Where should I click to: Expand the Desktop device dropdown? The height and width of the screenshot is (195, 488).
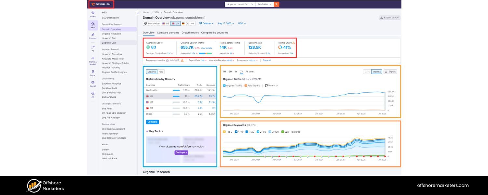click(207, 23)
